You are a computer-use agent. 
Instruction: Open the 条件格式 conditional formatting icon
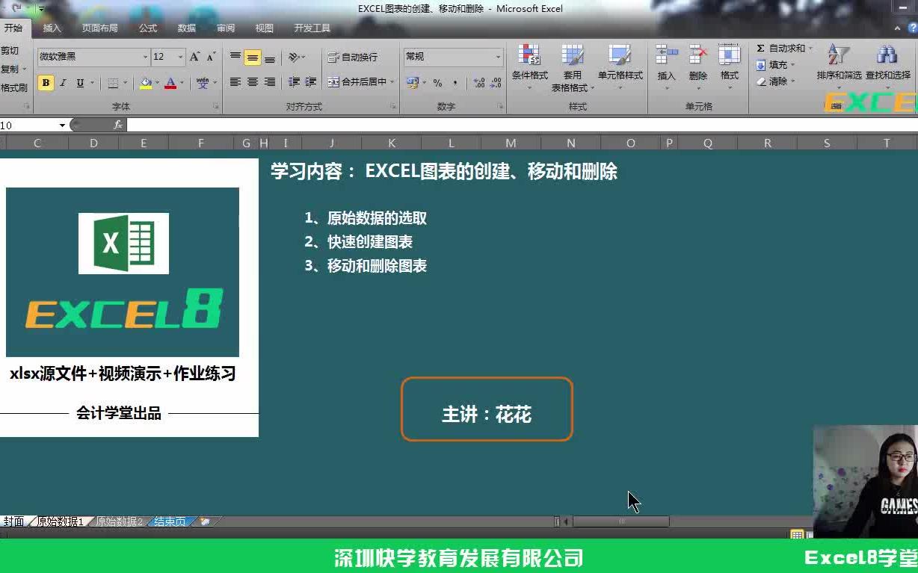pos(530,64)
